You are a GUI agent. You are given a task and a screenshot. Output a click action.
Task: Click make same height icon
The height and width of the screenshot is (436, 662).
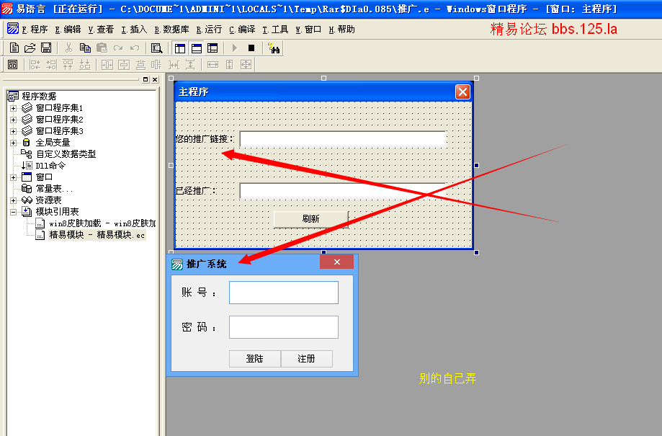229,65
